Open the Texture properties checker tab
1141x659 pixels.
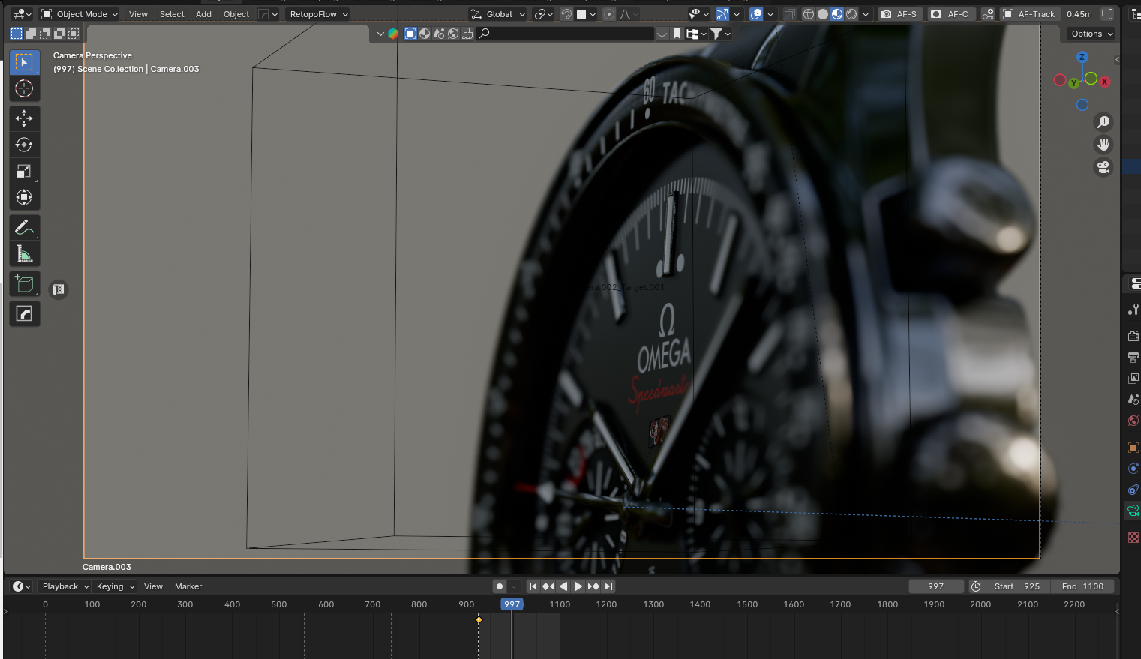pyautogui.click(x=1133, y=538)
